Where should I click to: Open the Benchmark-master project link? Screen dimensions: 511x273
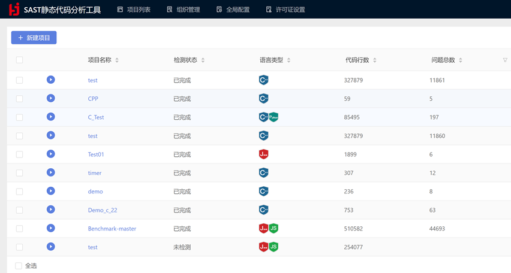112,229
